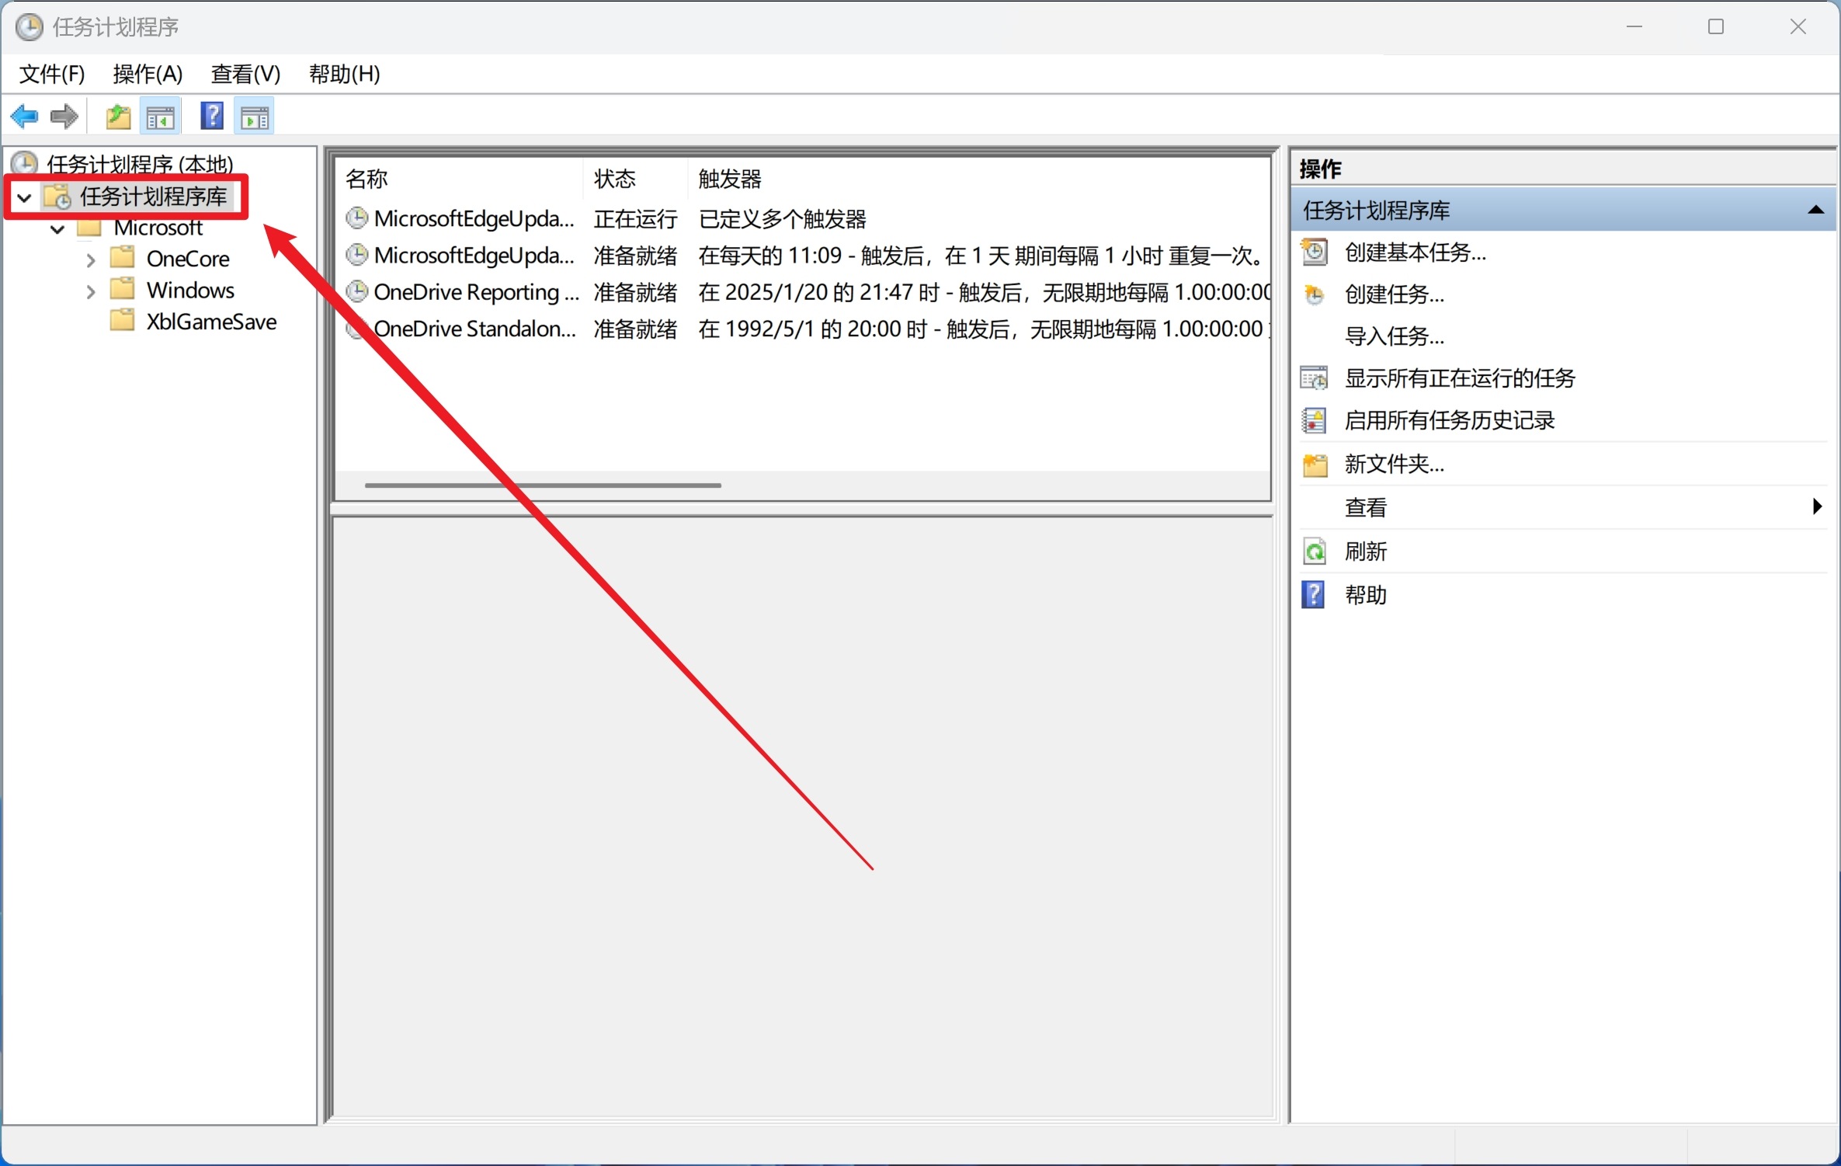Viewport: 1841px width, 1166px height.
Task: Click the 启用所有任务历史记录 icon
Action: pyautogui.click(x=1314, y=420)
